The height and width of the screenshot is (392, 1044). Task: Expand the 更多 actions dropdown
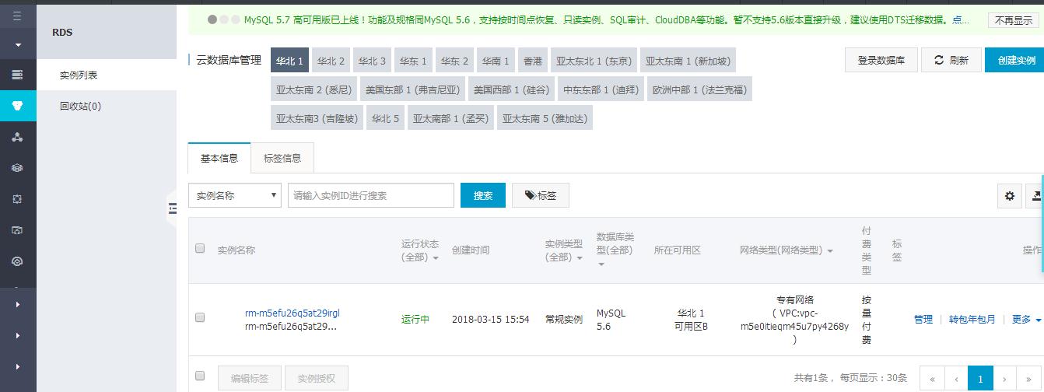point(1027,320)
